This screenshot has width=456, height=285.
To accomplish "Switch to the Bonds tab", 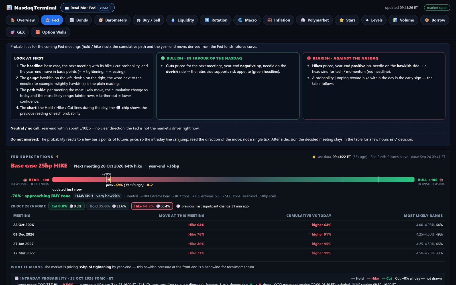I will point(78,20).
